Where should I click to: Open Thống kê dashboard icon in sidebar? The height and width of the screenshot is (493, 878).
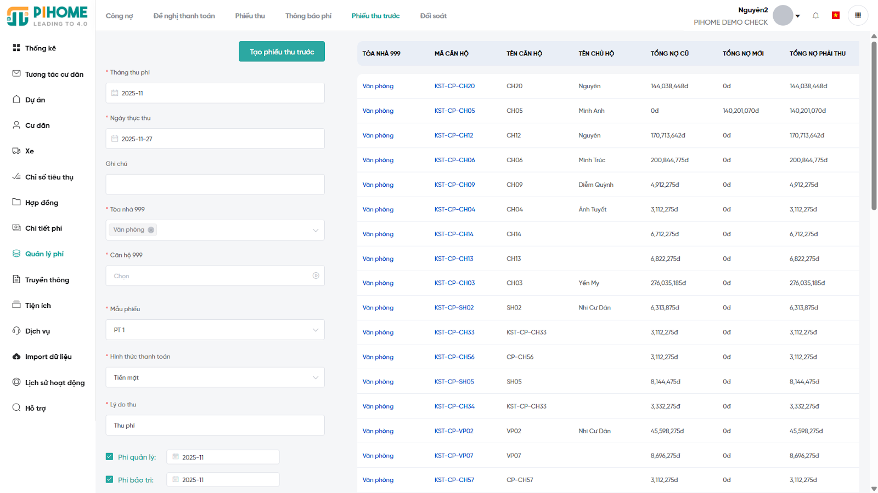pyautogui.click(x=16, y=48)
